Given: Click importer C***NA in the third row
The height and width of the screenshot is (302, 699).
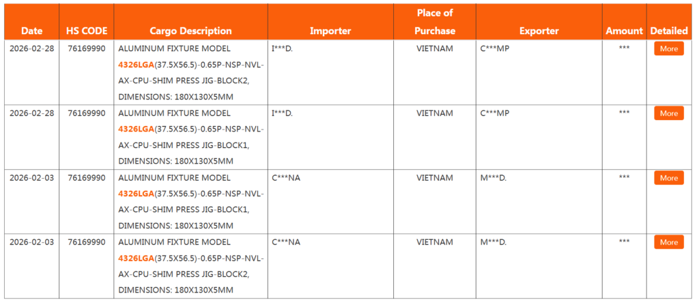Looking at the screenshot, I should [286, 178].
